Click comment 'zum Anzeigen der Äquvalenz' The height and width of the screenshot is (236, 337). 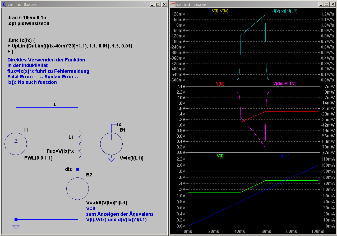click(120, 214)
